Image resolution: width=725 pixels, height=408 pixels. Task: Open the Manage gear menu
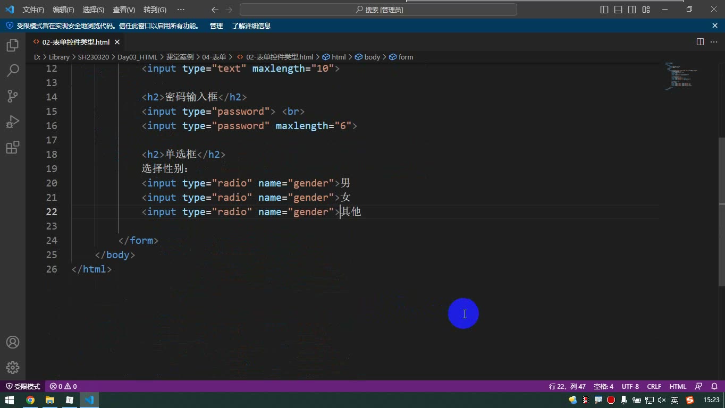(13, 367)
